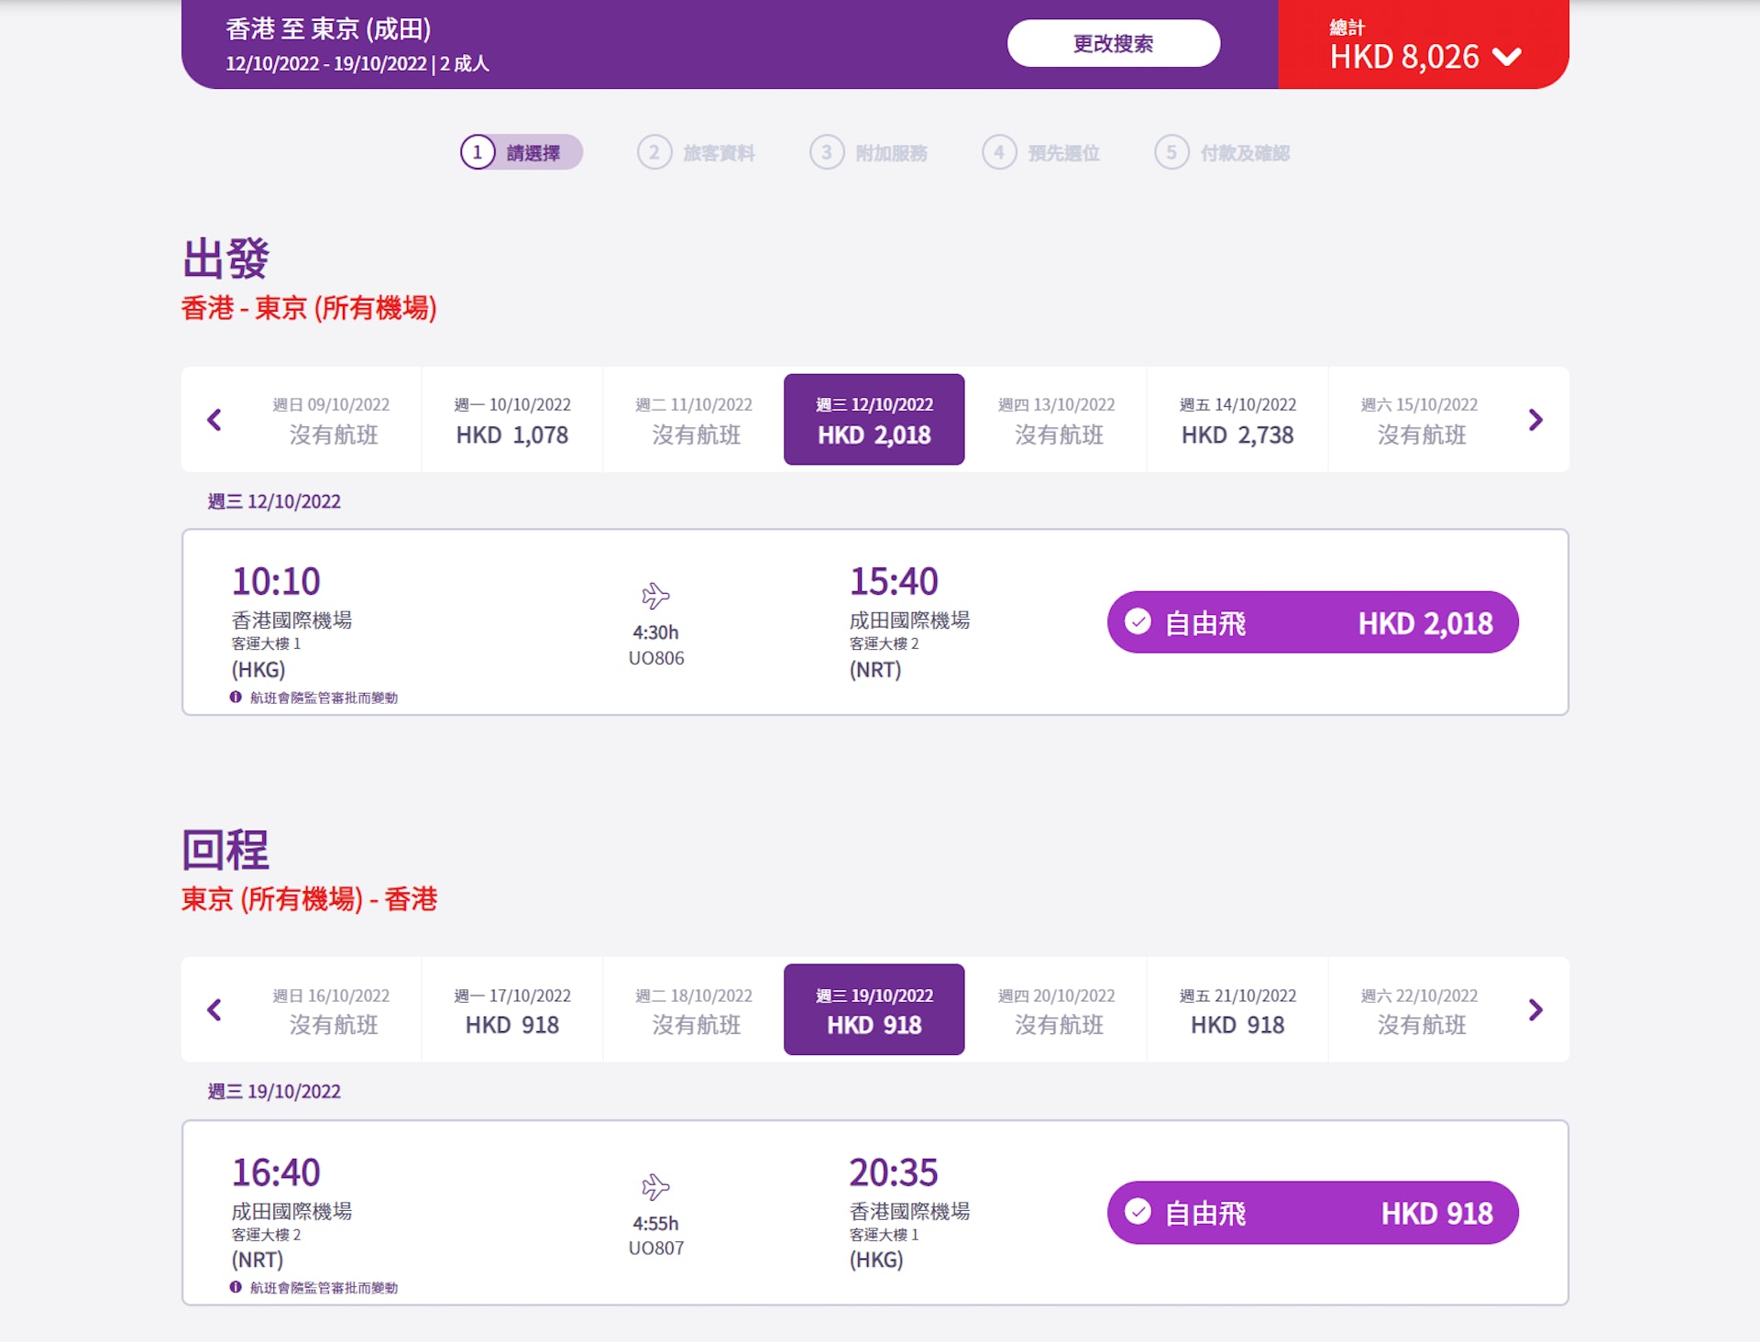Select return date Friday 21/10/2022
1760x1342 pixels.
pyautogui.click(x=1237, y=1010)
